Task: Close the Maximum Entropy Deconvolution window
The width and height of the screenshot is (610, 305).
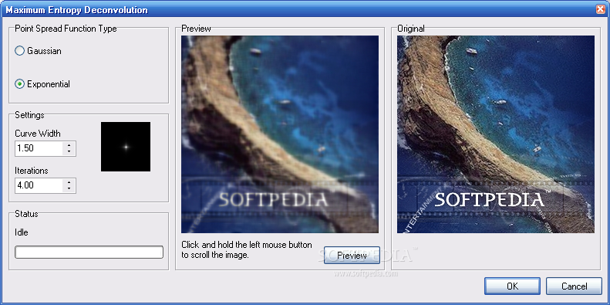Action: [600, 10]
